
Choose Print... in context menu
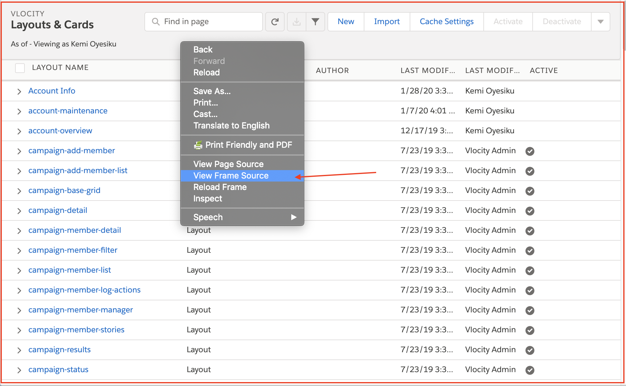coord(242,103)
